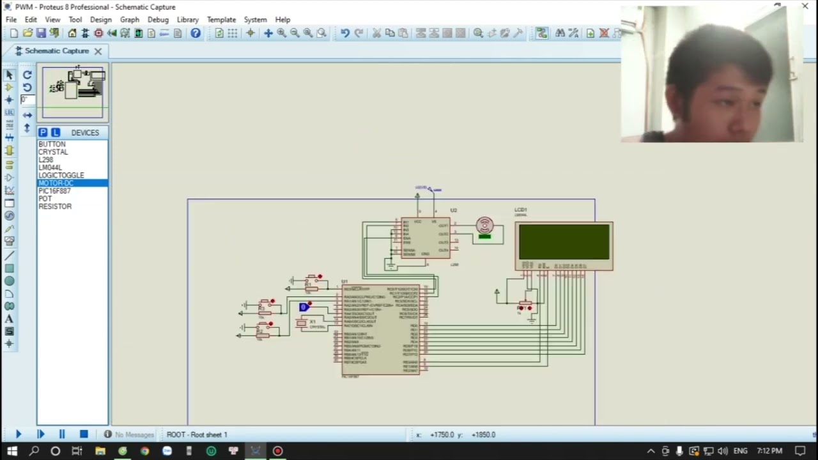Select RESISTOR in the devices list
The height and width of the screenshot is (460, 818).
click(x=72, y=206)
